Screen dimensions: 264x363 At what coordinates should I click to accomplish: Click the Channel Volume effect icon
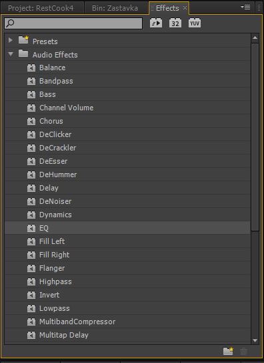tap(31, 108)
